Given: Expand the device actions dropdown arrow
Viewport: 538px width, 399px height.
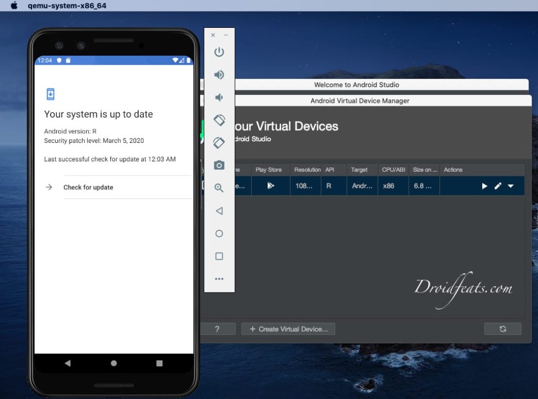Looking at the screenshot, I should 511,186.
